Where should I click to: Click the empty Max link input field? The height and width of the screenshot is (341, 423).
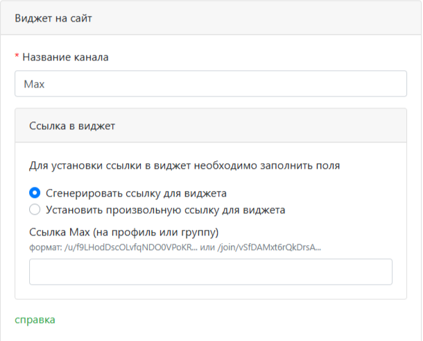(x=210, y=272)
